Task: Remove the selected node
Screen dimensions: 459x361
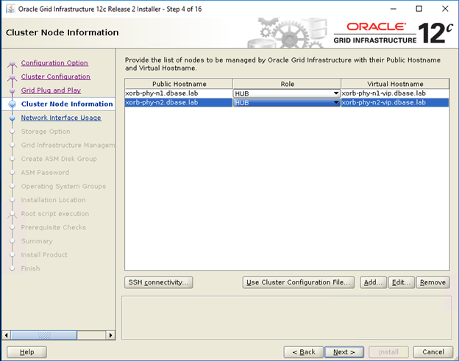Action: pos(433,282)
